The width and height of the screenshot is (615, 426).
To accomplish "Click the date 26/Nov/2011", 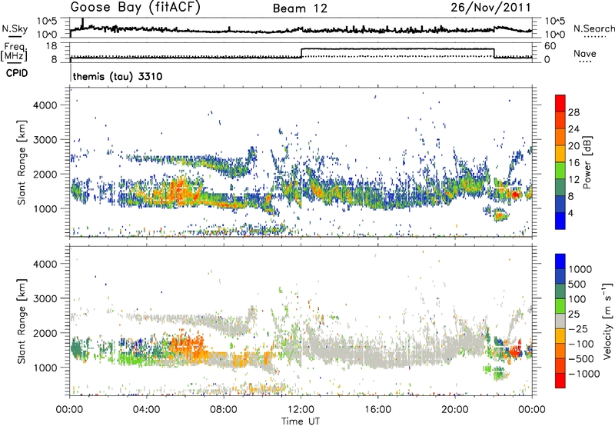I will pyautogui.click(x=490, y=7).
